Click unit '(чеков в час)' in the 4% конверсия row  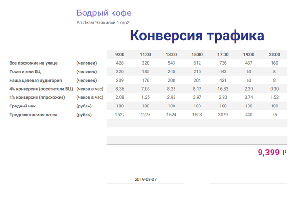tap(90, 89)
